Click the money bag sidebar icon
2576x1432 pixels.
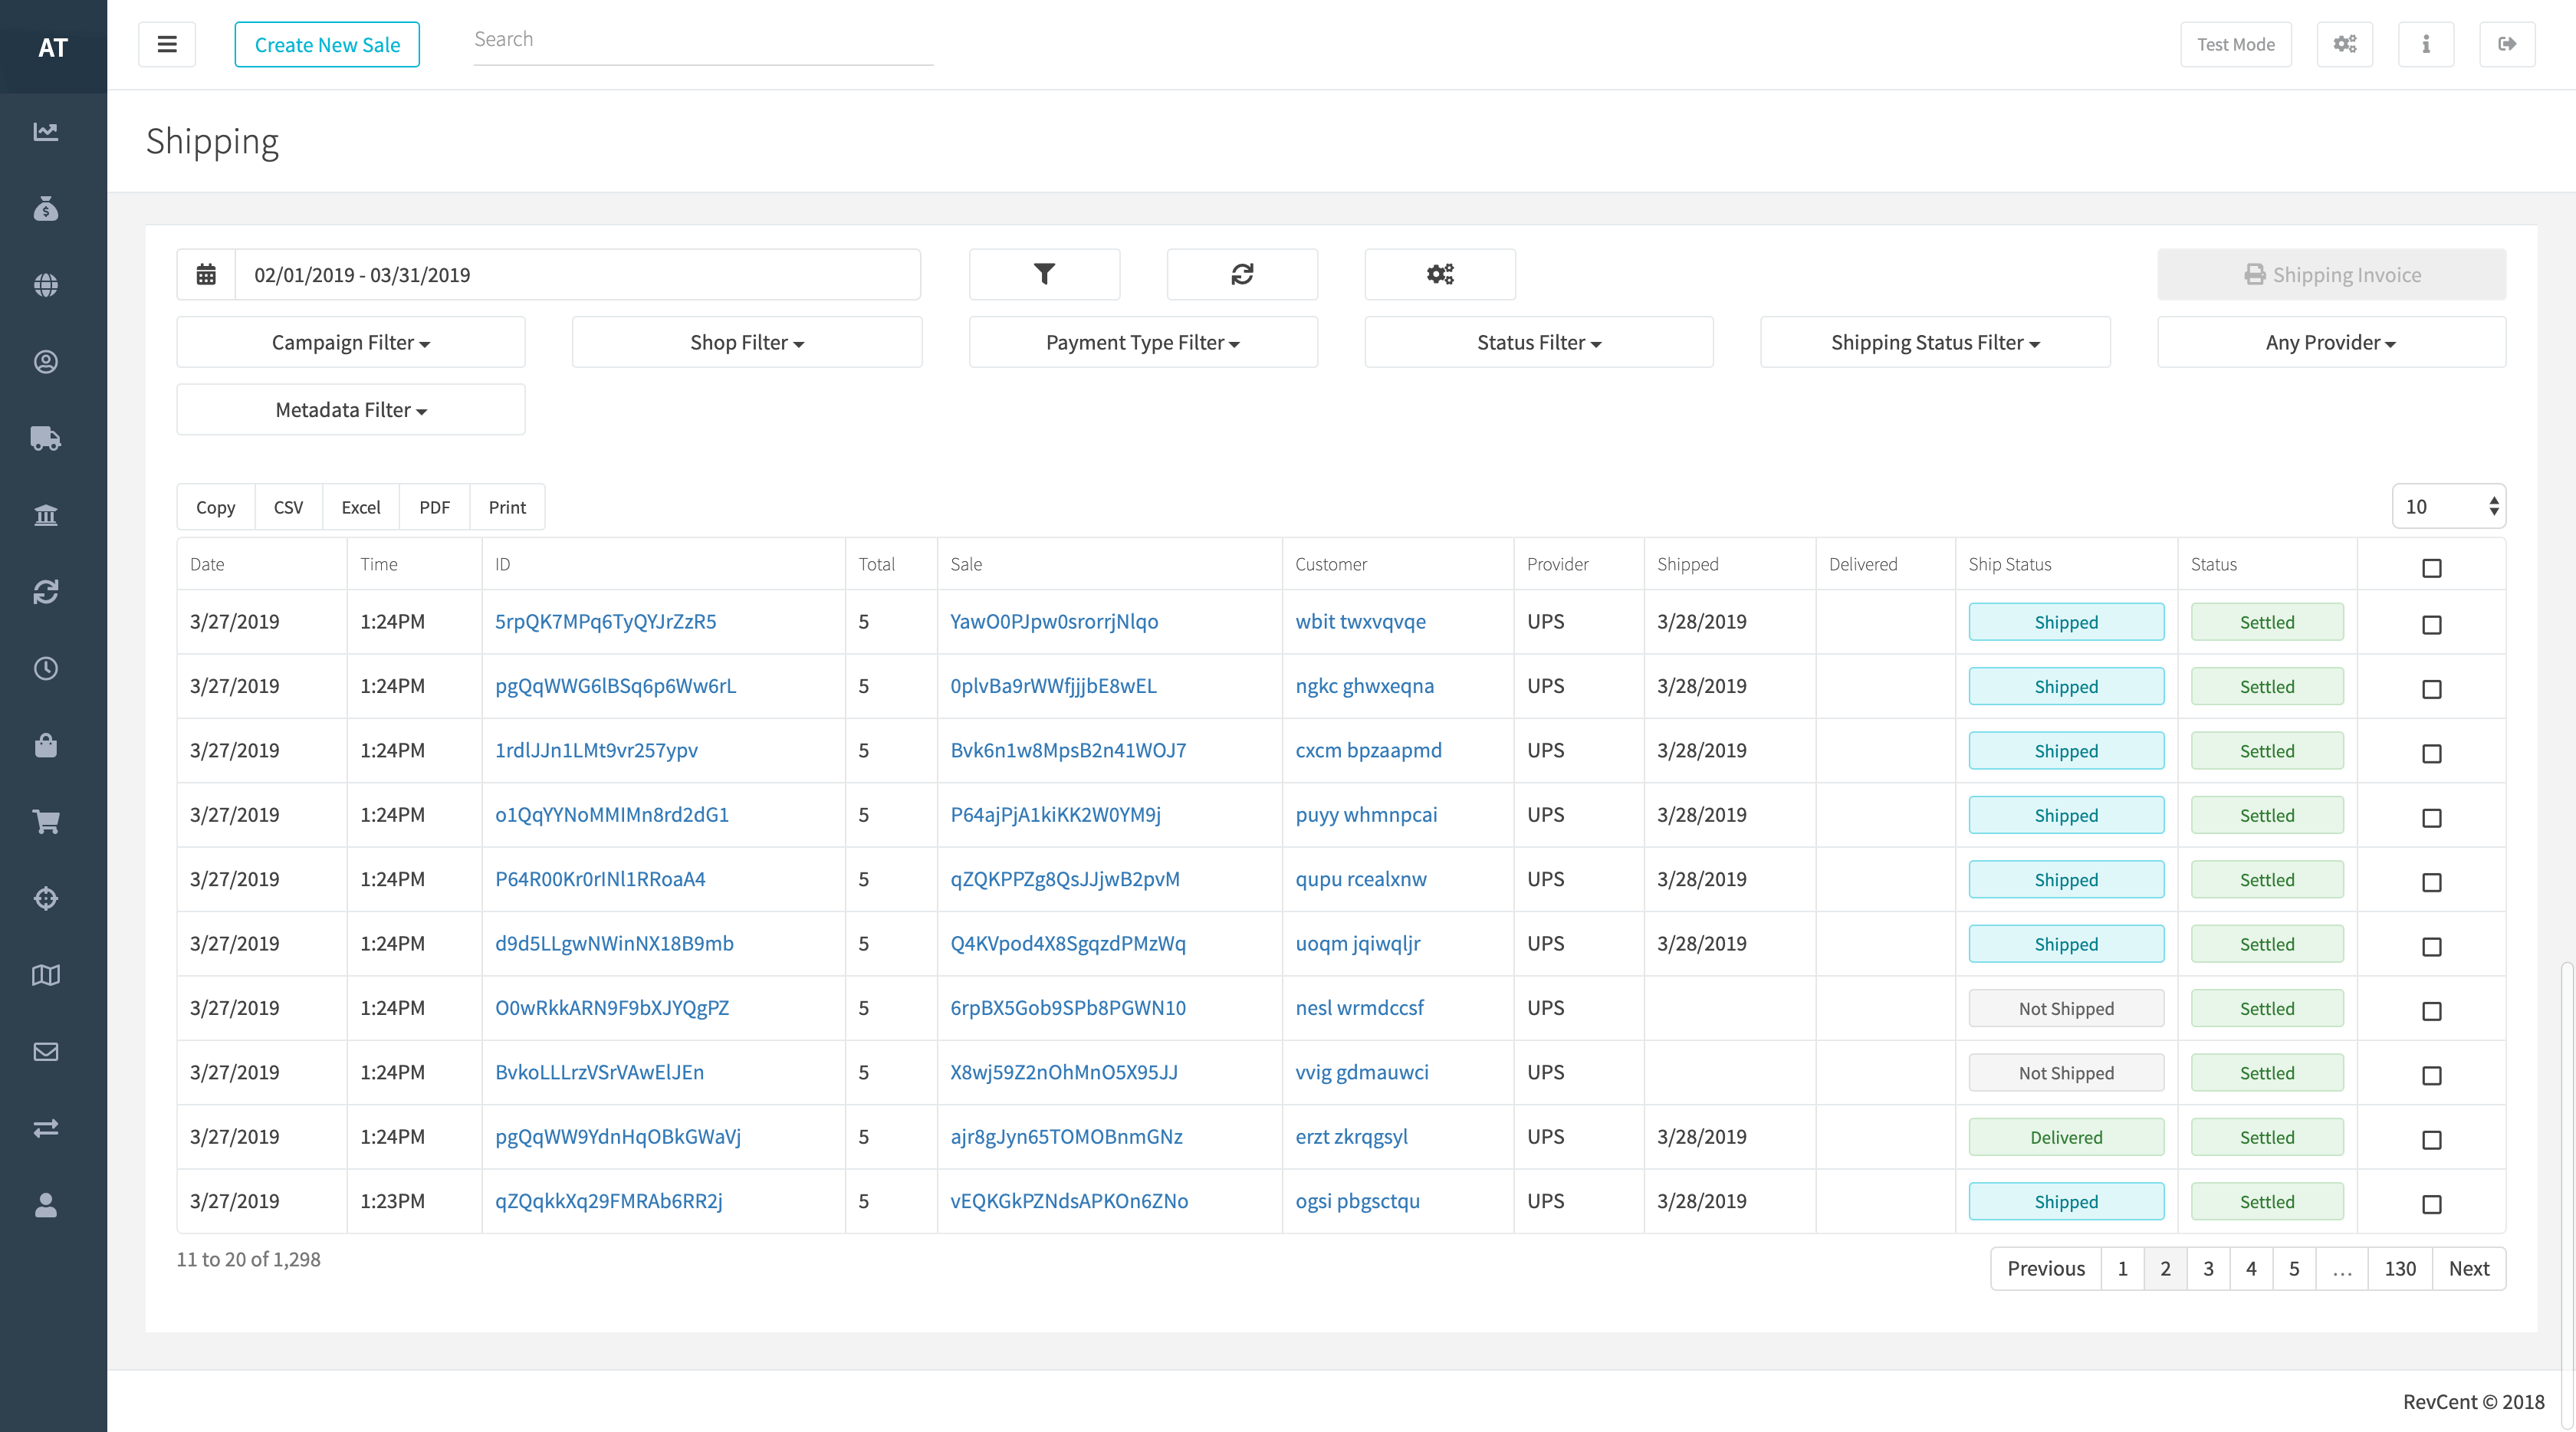pyautogui.click(x=46, y=208)
